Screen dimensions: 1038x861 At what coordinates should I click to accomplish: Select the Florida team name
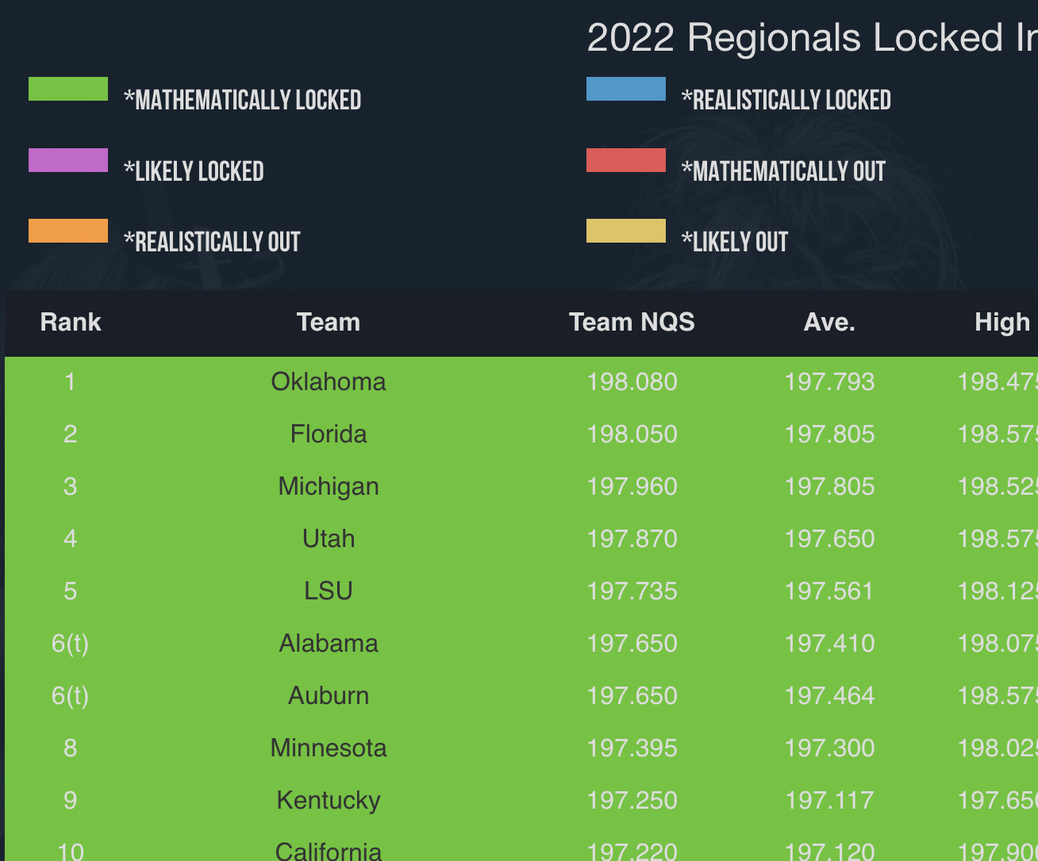pos(329,434)
